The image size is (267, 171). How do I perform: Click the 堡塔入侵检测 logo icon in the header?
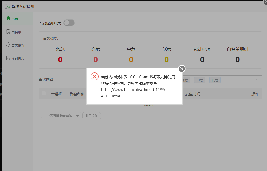7,6
